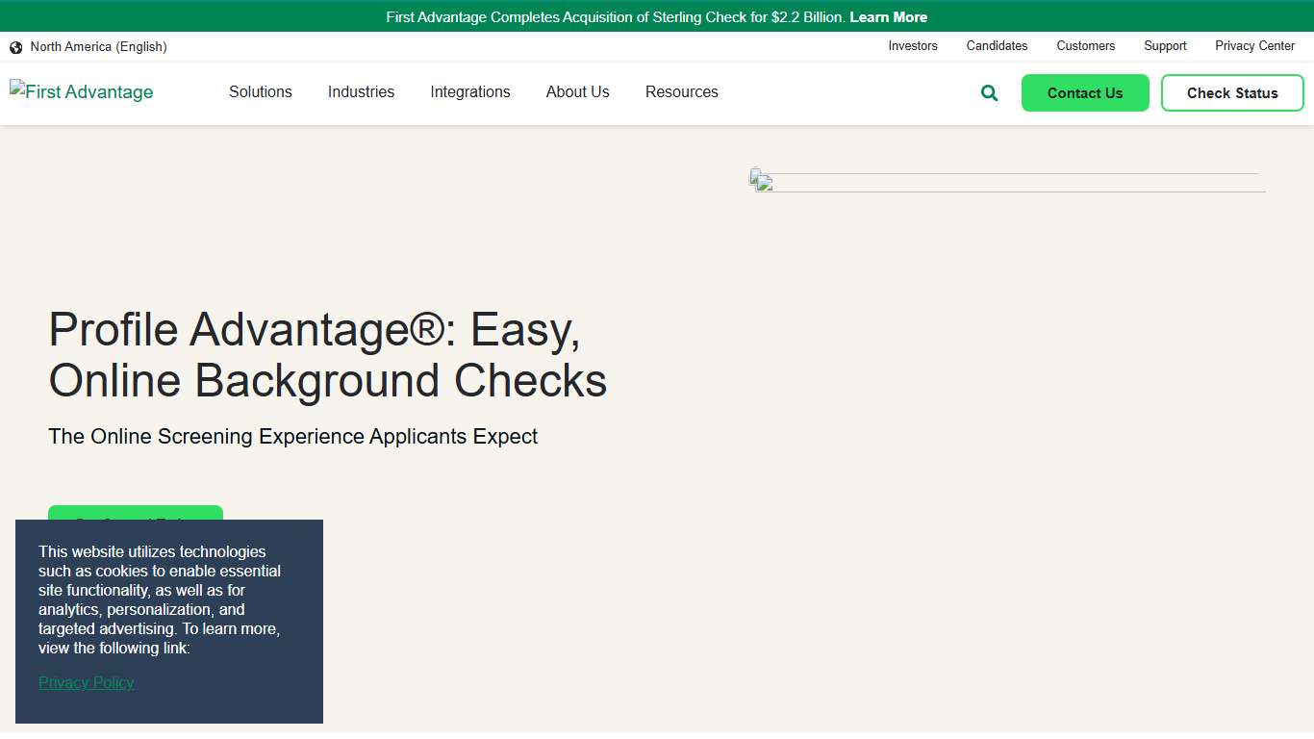Open the About Us menu
Viewport: 1314px width, 739px height.
pos(577,92)
